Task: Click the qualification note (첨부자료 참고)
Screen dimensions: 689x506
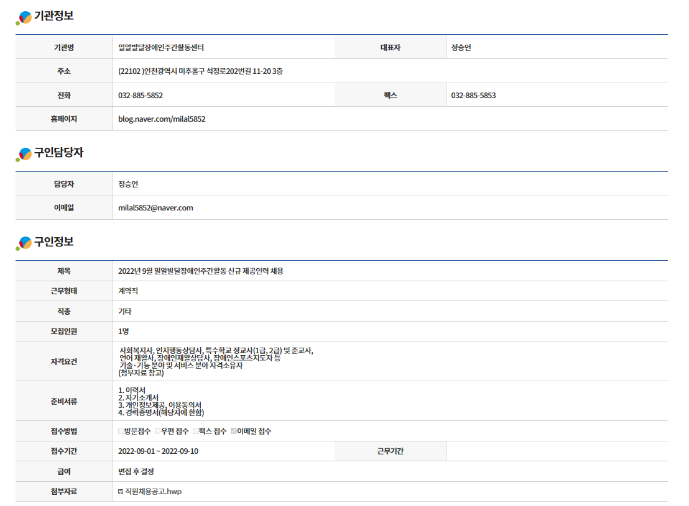Action: click(141, 373)
